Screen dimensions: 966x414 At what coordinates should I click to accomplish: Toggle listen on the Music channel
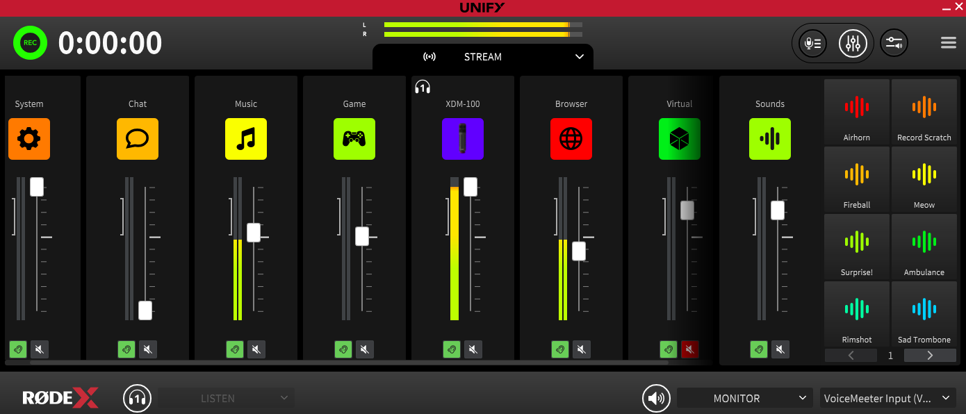235,349
